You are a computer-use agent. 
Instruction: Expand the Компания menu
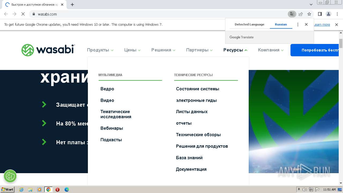coord(271,50)
